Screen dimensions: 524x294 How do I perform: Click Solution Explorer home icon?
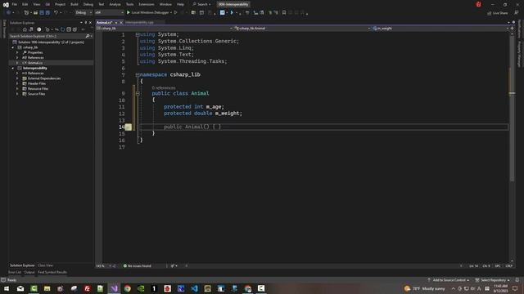tap(25, 29)
